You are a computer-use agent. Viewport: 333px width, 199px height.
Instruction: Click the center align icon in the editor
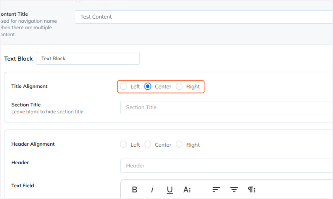point(234,190)
